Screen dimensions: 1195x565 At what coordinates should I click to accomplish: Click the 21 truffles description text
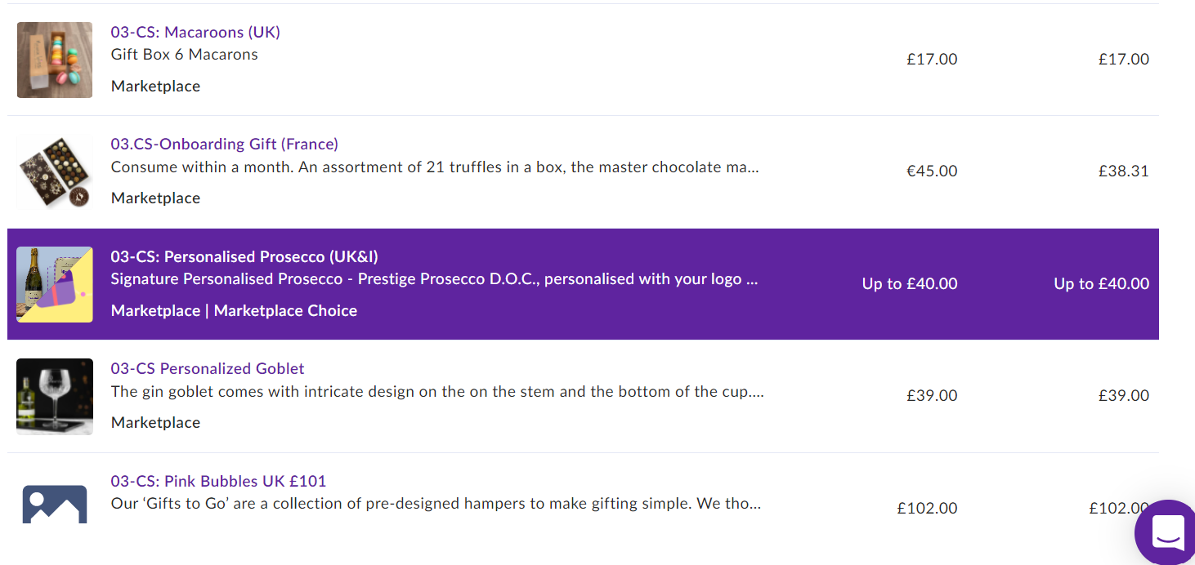click(435, 167)
